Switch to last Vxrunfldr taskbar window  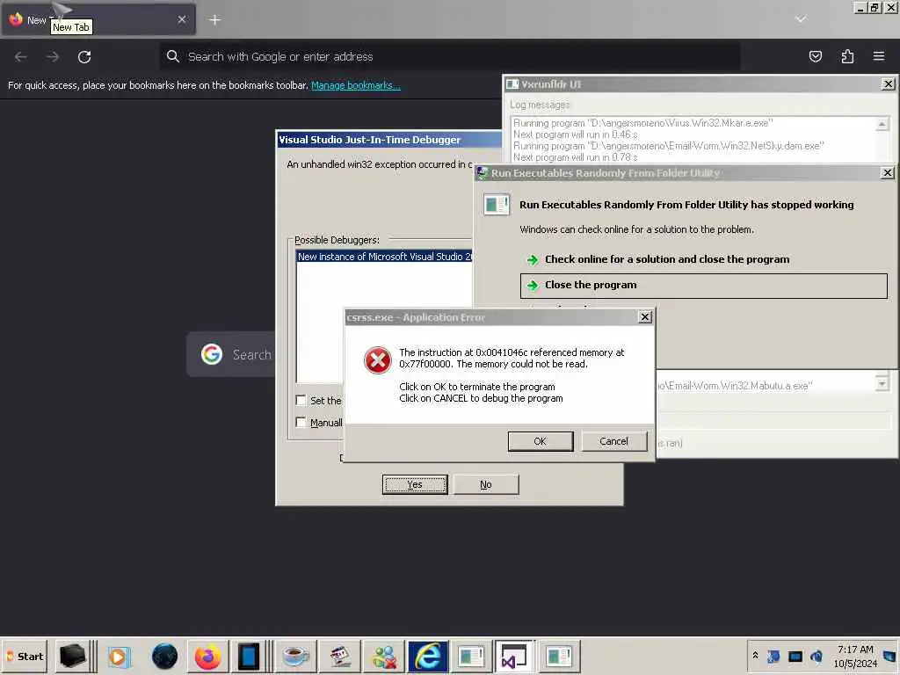pos(558,656)
